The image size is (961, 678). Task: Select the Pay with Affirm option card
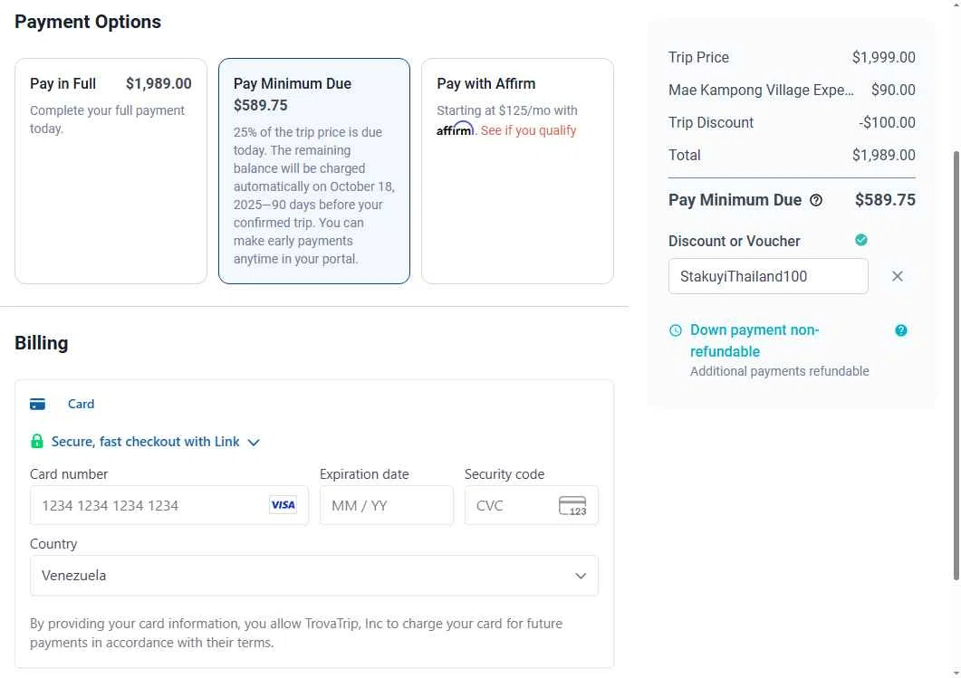click(517, 171)
